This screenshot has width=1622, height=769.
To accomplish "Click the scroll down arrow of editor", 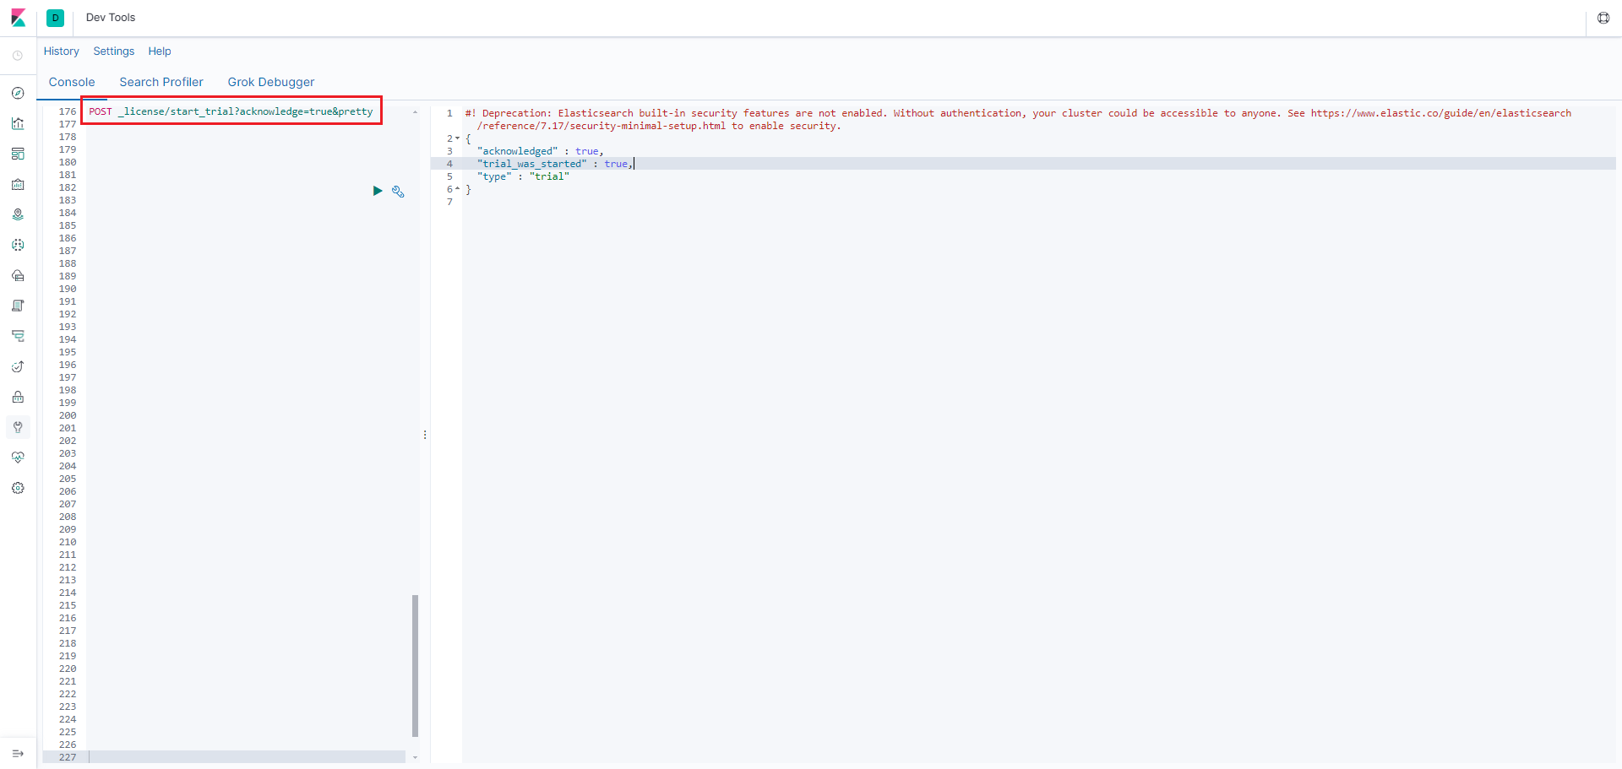I will (x=415, y=757).
